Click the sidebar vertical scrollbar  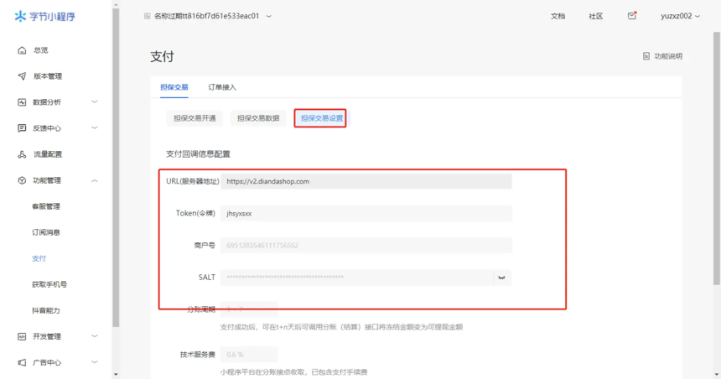pyautogui.click(x=116, y=168)
